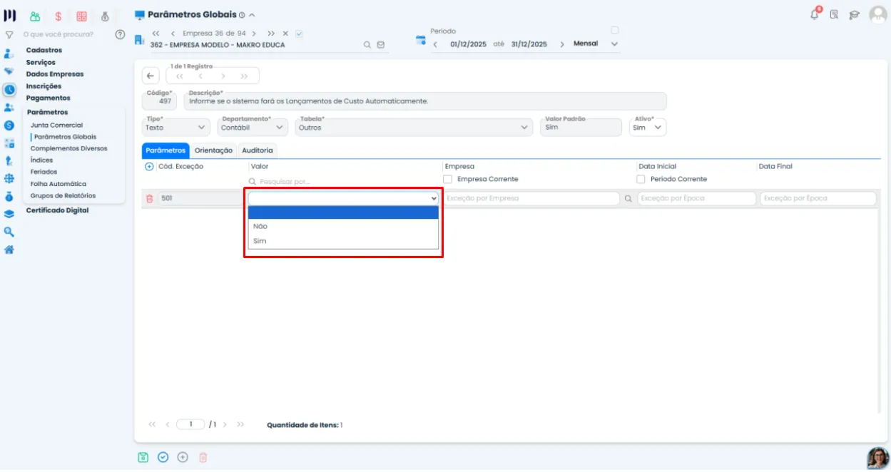Enable the Empresa Corrente checkbox
Screen dimensions: 891x472
pyautogui.click(x=447, y=179)
